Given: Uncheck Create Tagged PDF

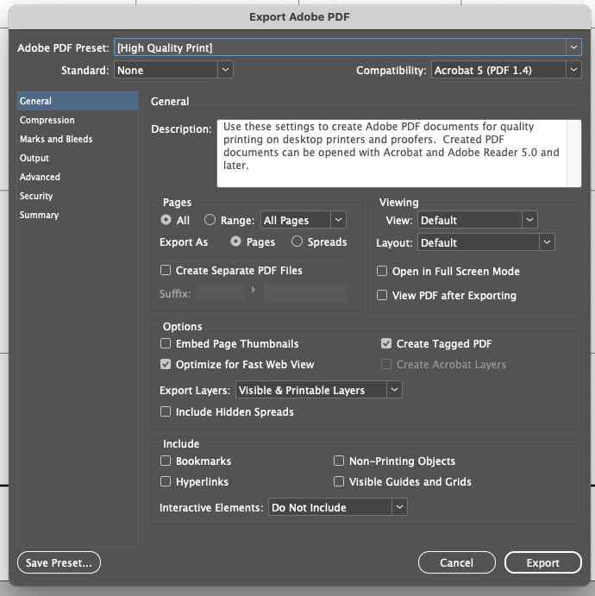Looking at the screenshot, I should (386, 343).
